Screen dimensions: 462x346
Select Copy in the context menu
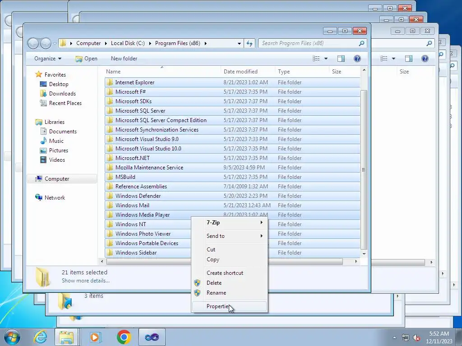point(229,259)
